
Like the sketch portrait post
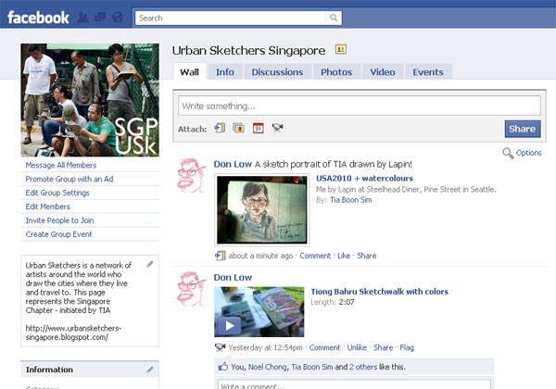[x=344, y=256]
